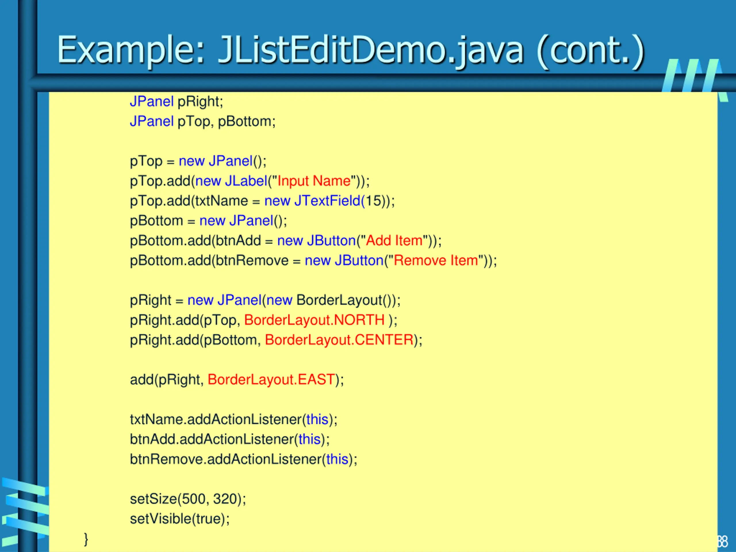736x552 pixels.
Task: Select the line "btnRemove.addActionListener(this);"
Action: (x=244, y=459)
